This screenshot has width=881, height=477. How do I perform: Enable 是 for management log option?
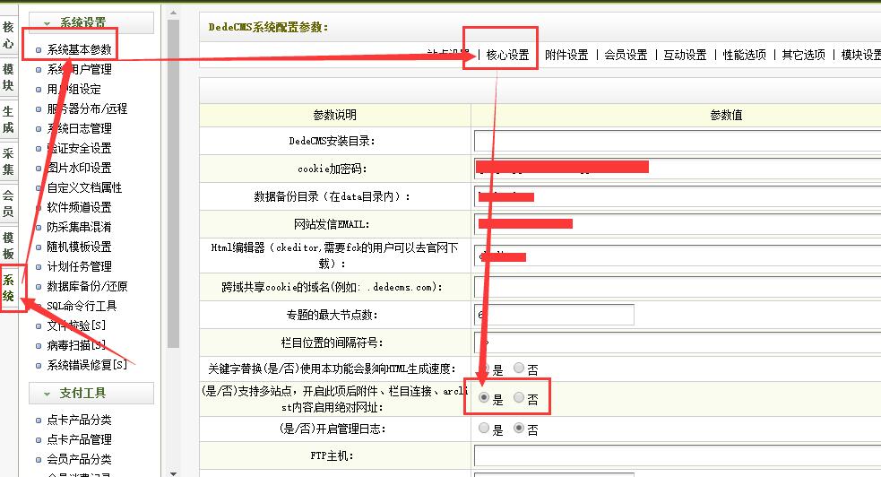[x=485, y=429]
